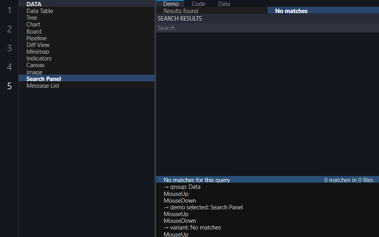Open the Tree demo

pos(86,18)
